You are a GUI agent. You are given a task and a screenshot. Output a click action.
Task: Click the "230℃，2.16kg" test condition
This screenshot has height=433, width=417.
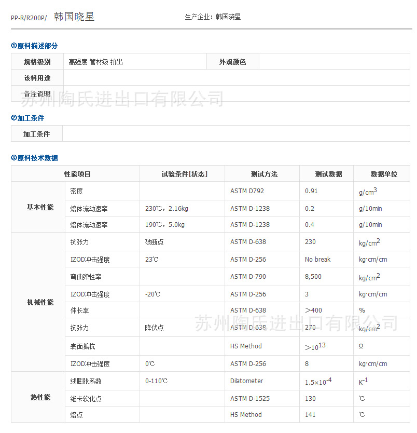[x=166, y=209]
